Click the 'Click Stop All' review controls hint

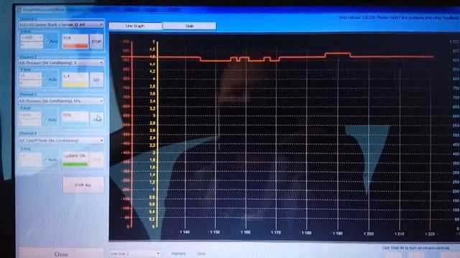(415, 248)
